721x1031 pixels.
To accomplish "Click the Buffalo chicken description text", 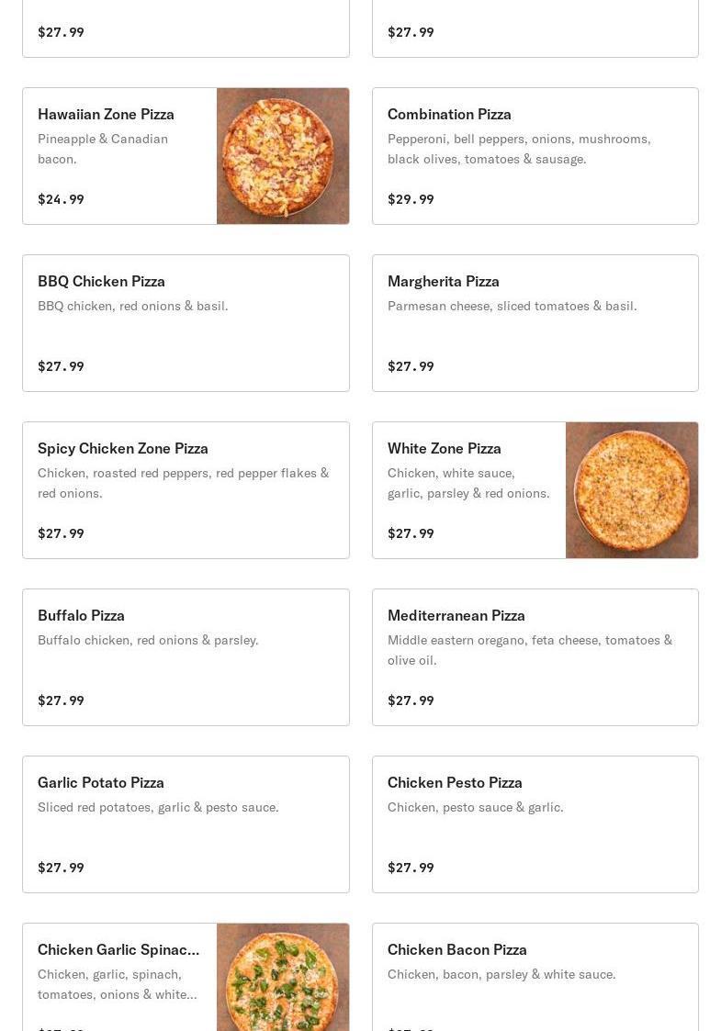I will [148, 640].
